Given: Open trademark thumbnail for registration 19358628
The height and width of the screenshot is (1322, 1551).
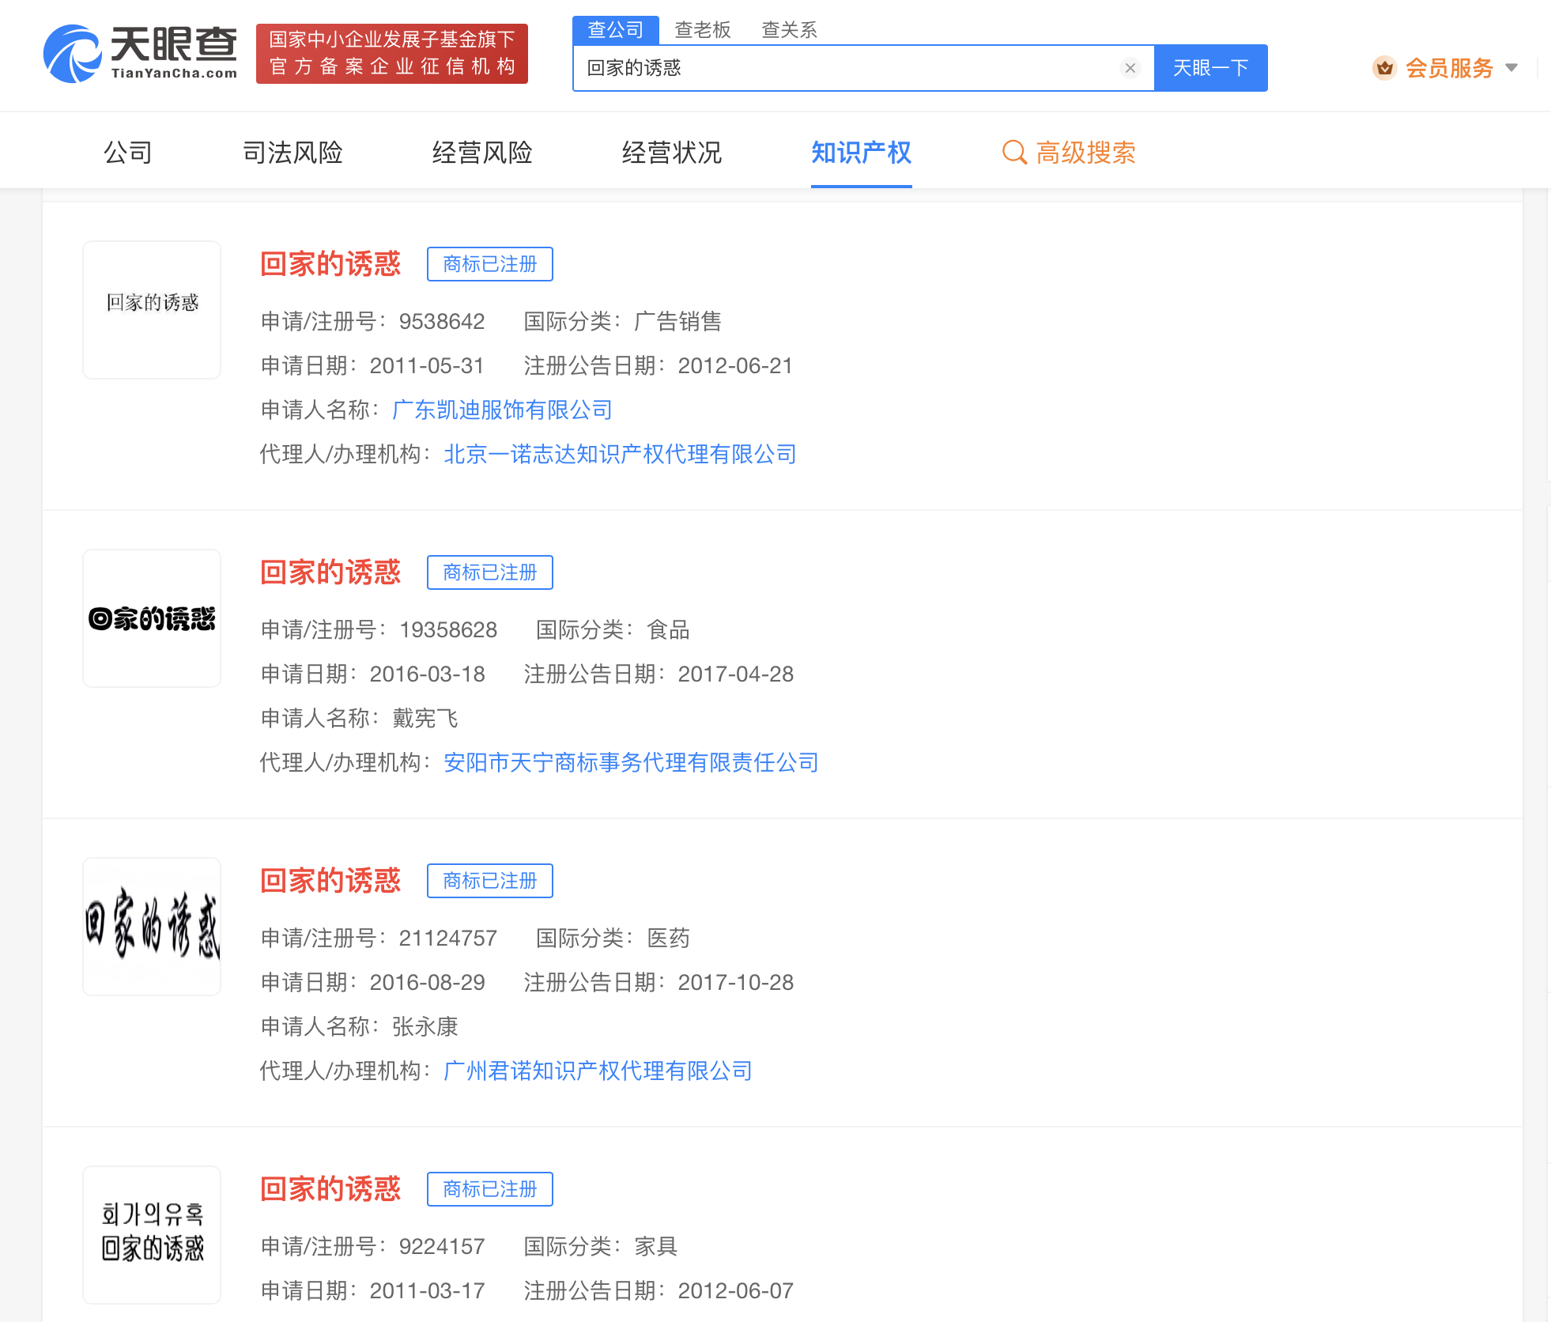Looking at the screenshot, I should click(x=152, y=618).
